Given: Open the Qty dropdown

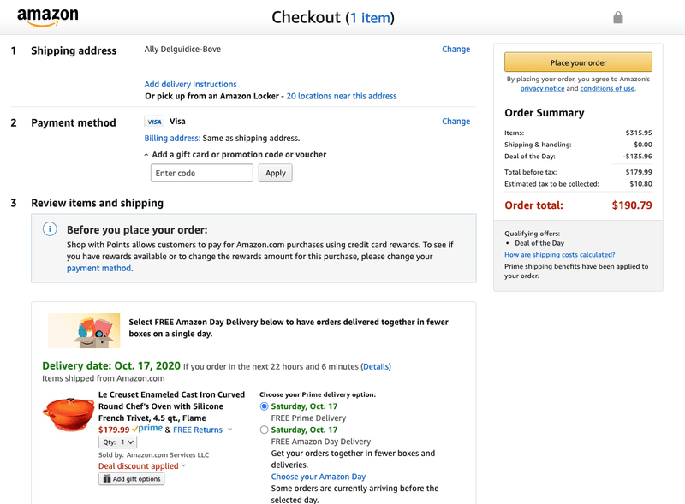Looking at the screenshot, I should (117, 442).
